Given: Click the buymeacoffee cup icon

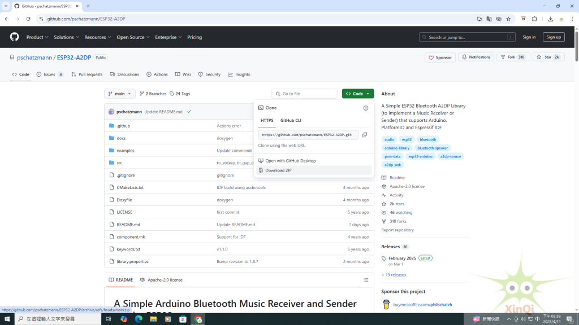Looking at the screenshot, I should (x=386, y=304).
